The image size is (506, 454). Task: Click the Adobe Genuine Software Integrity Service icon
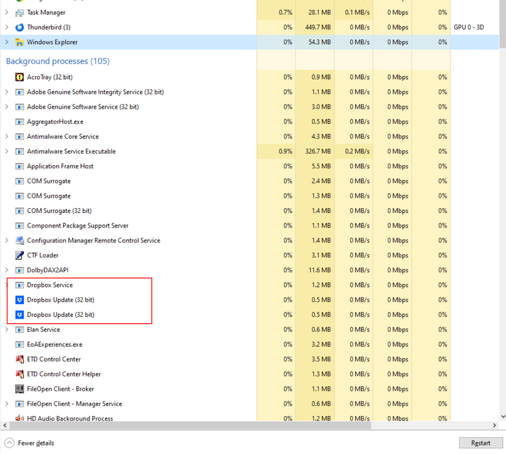(x=20, y=92)
